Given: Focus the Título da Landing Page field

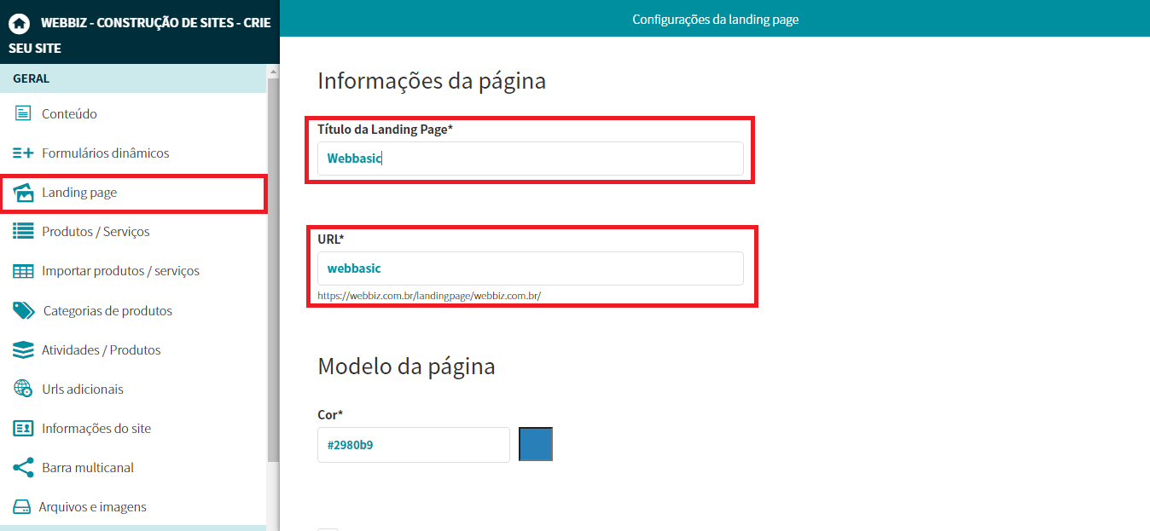Looking at the screenshot, I should point(530,159).
